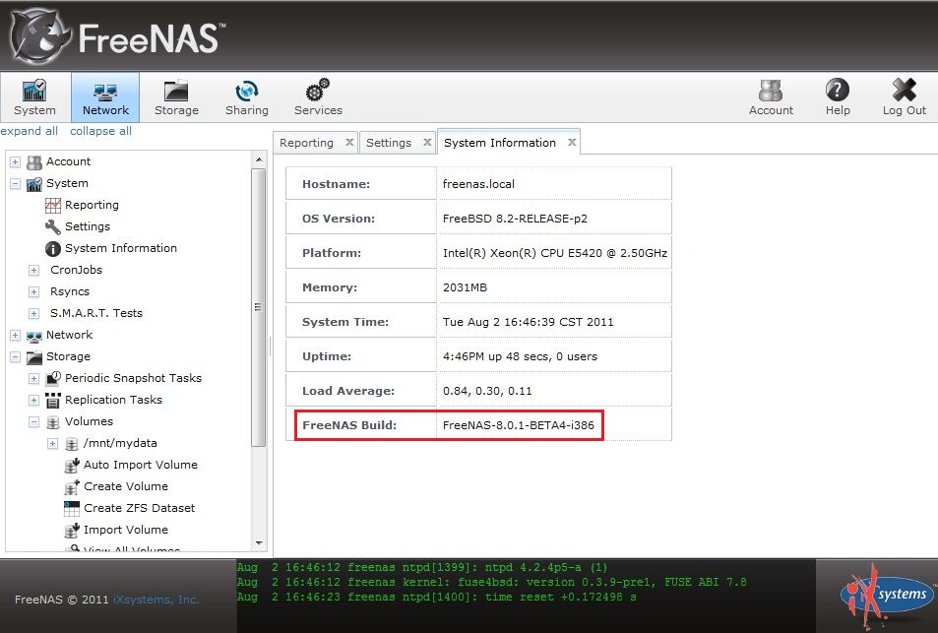Viewport: 938px width, 633px height.
Task: Select the Network toolbar icon
Action: 105,97
